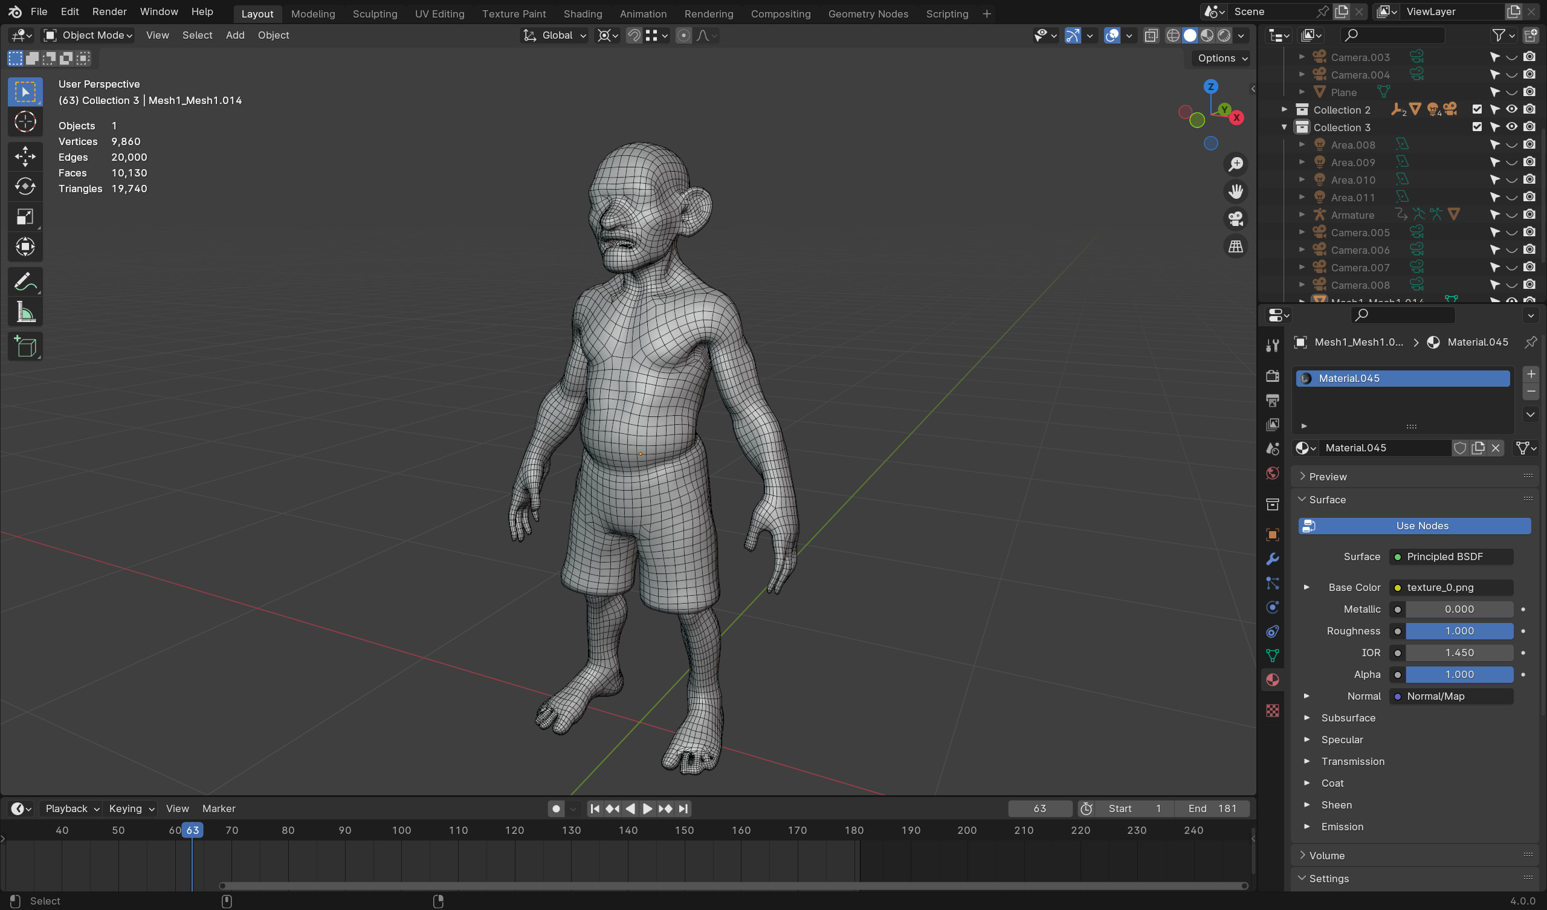Open the Physics properties tab
Screen dimensions: 1547x910
[1273, 607]
